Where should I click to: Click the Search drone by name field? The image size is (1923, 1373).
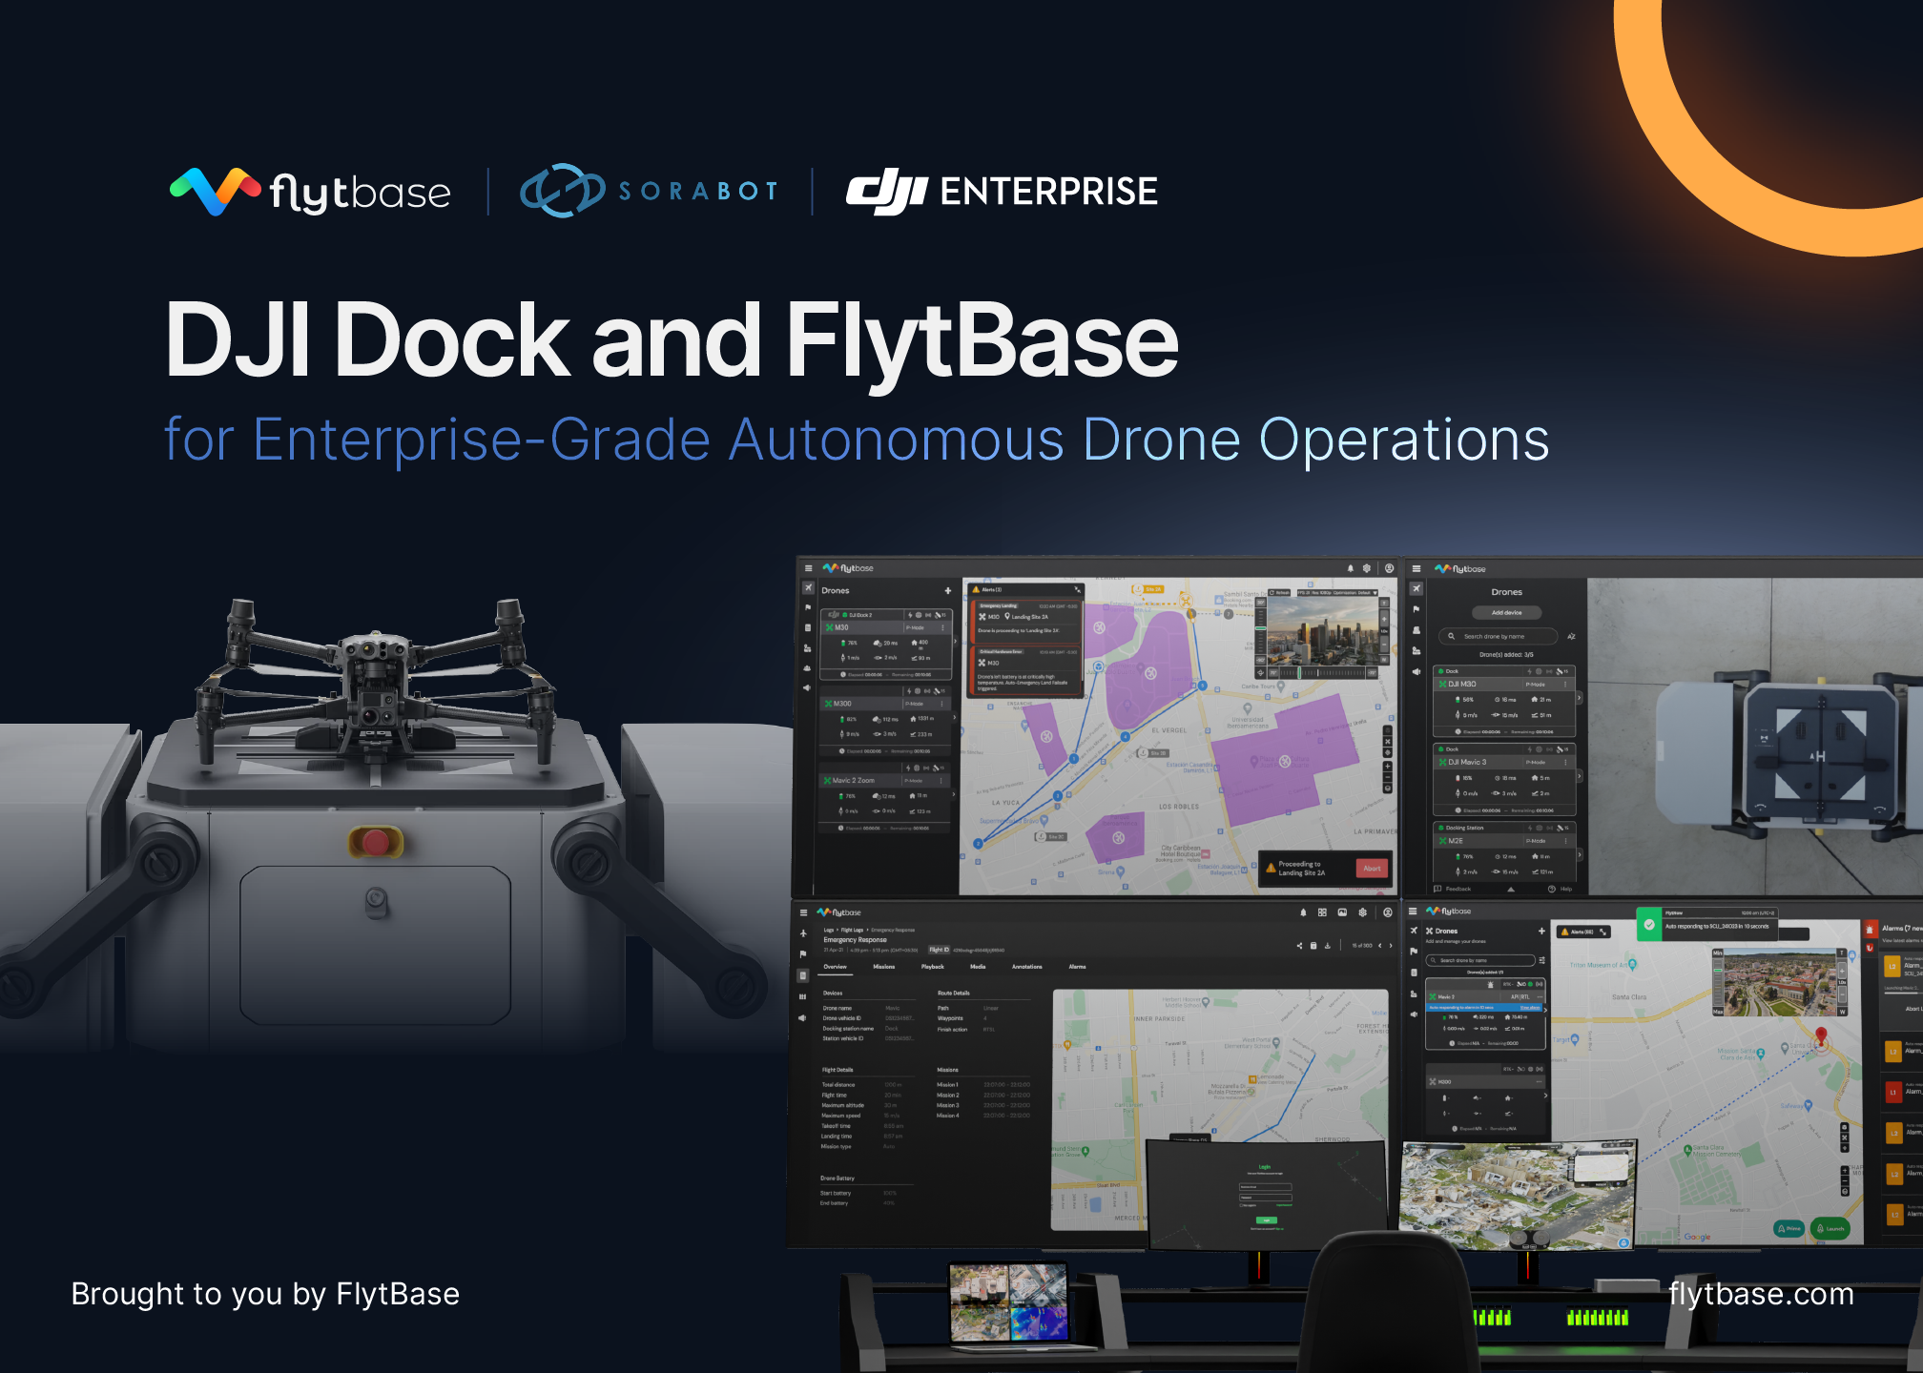click(1498, 637)
